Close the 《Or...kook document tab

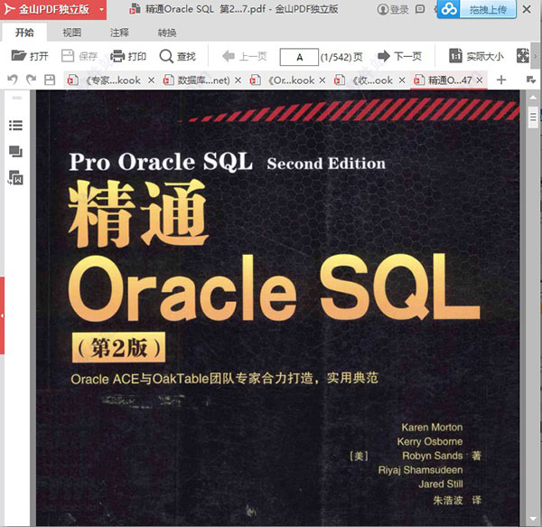pyautogui.click(x=322, y=80)
